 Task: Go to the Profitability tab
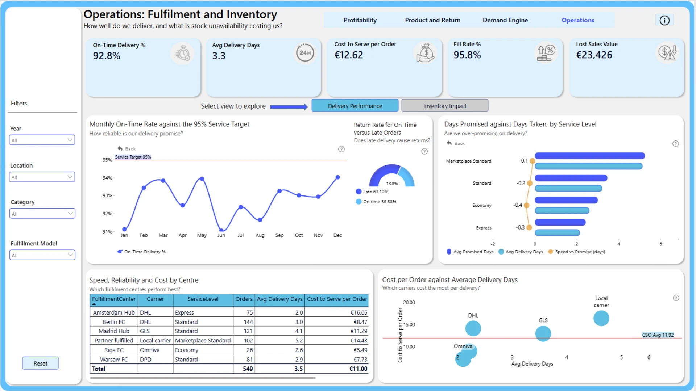point(360,20)
